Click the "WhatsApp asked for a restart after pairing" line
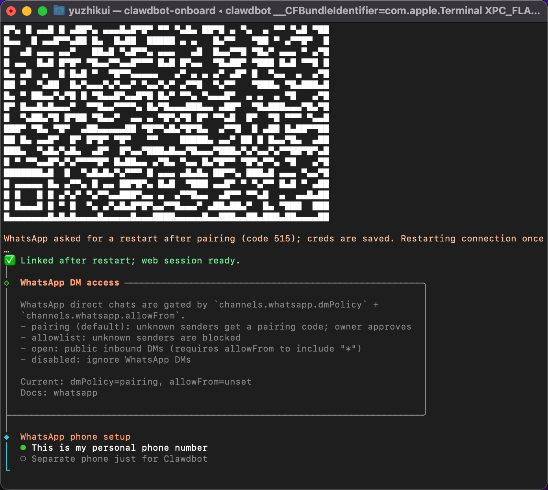 [274, 238]
